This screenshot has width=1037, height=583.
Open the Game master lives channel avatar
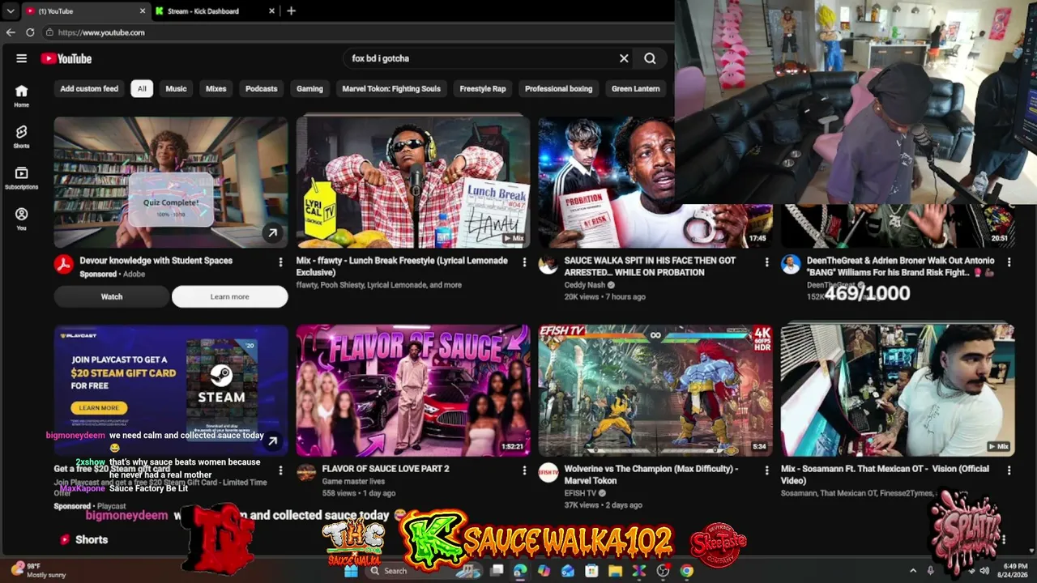pyautogui.click(x=306, y=472)
